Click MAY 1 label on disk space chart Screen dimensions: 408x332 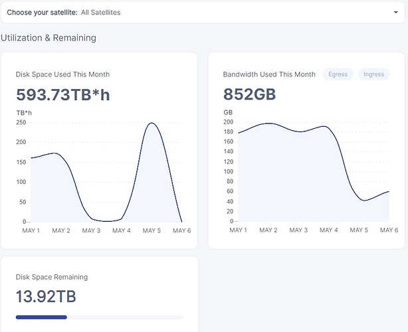(31, 230)
